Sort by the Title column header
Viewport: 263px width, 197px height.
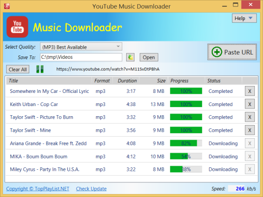point(49,81)
